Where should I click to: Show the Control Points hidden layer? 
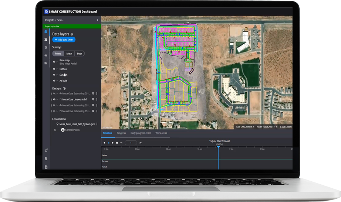point(55,130)
